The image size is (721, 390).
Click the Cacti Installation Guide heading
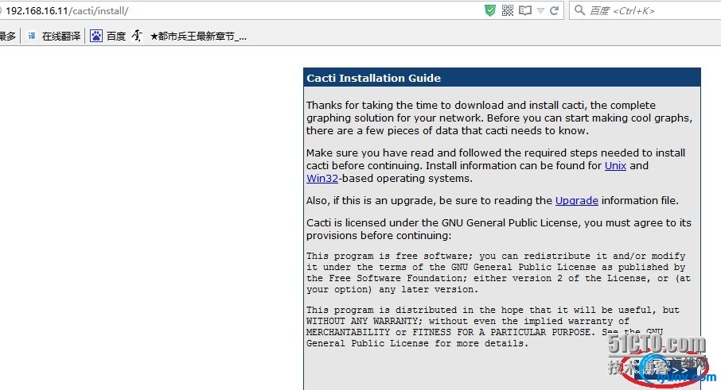point(374,78)
